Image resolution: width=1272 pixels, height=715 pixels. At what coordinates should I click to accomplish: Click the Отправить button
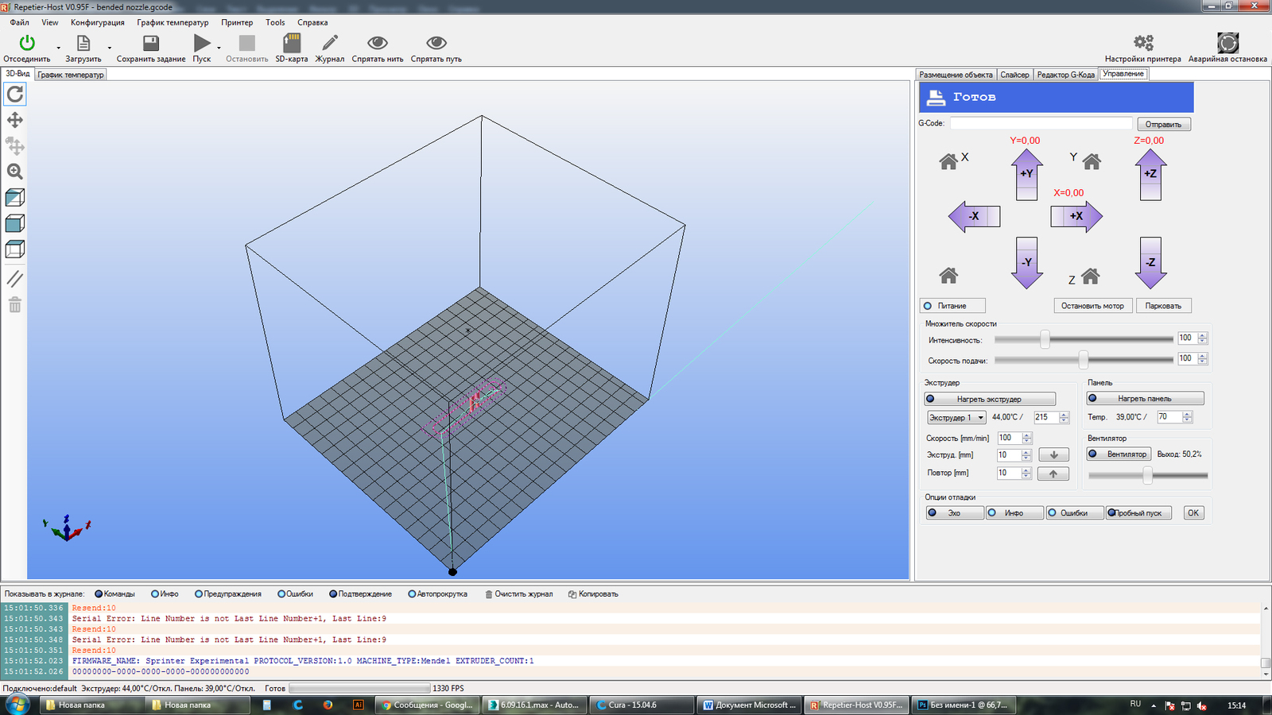coord(1164,125)
